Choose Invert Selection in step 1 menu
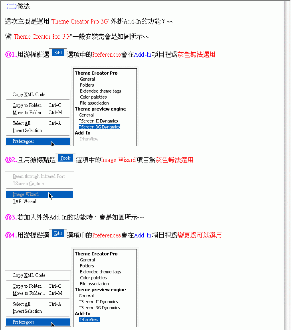Image resolution: width=291 pixels, height=330 pixels. tap(27, 130)
